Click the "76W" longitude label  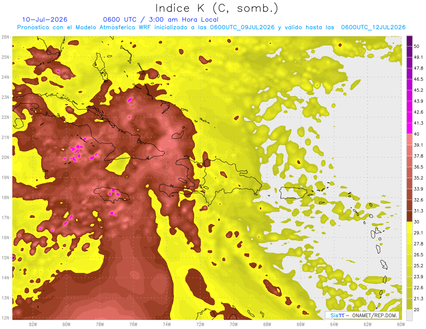click(x=133, y=324)
